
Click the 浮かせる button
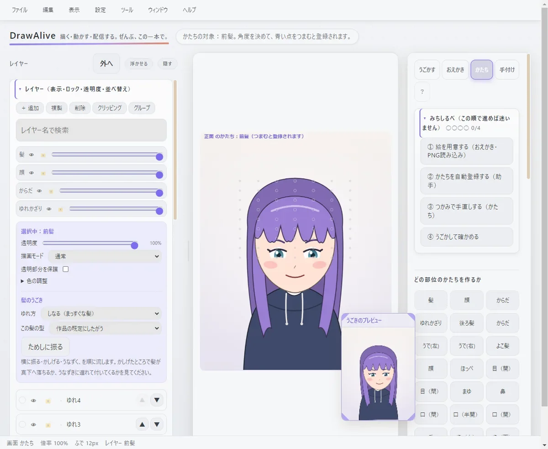pos(139,64)
